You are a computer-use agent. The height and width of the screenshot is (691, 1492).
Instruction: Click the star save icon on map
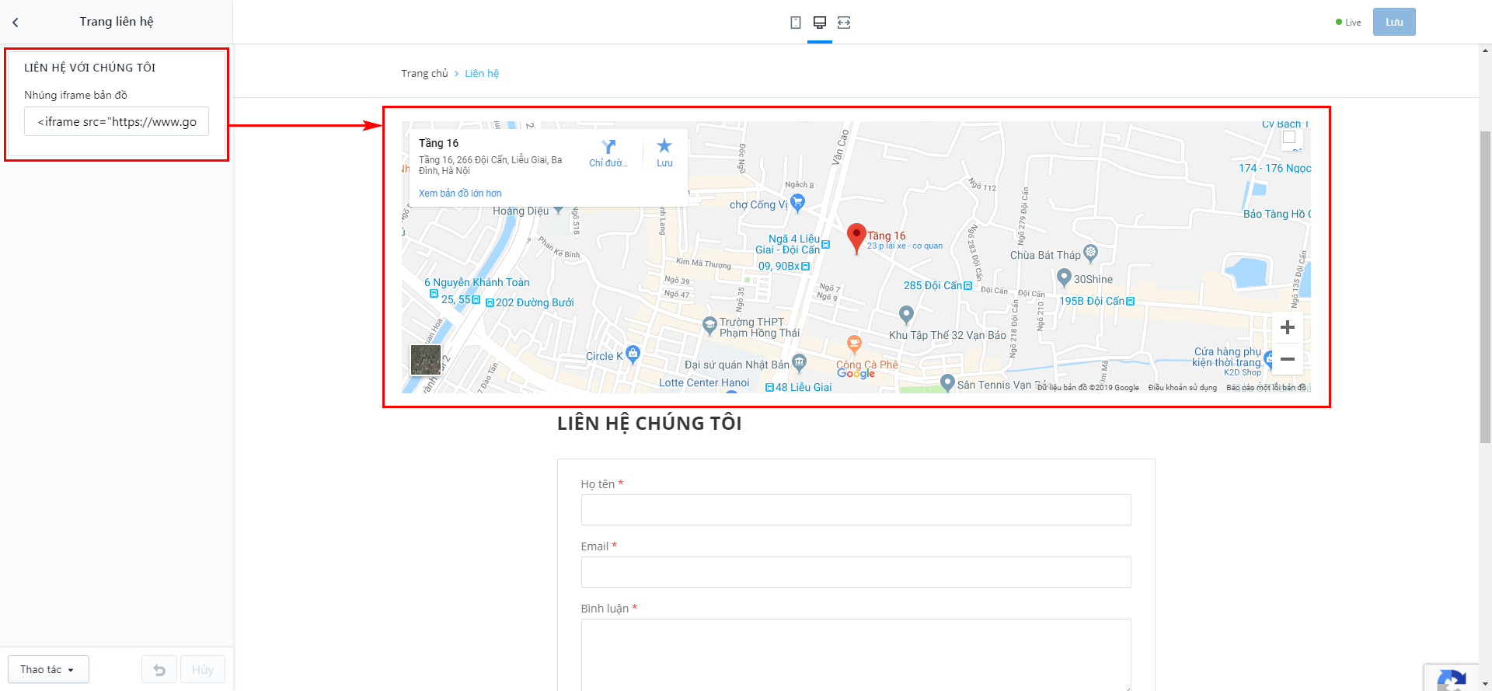tap(664, 145)
